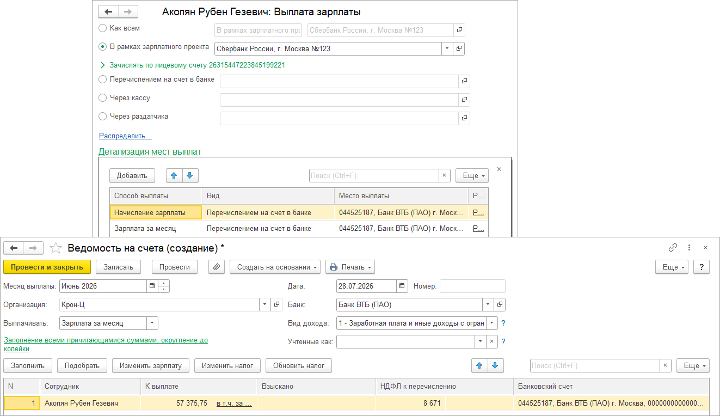720x416 pixels.
Task: Go forward in Выплата зарплаты window
Action: pos(128,12)
